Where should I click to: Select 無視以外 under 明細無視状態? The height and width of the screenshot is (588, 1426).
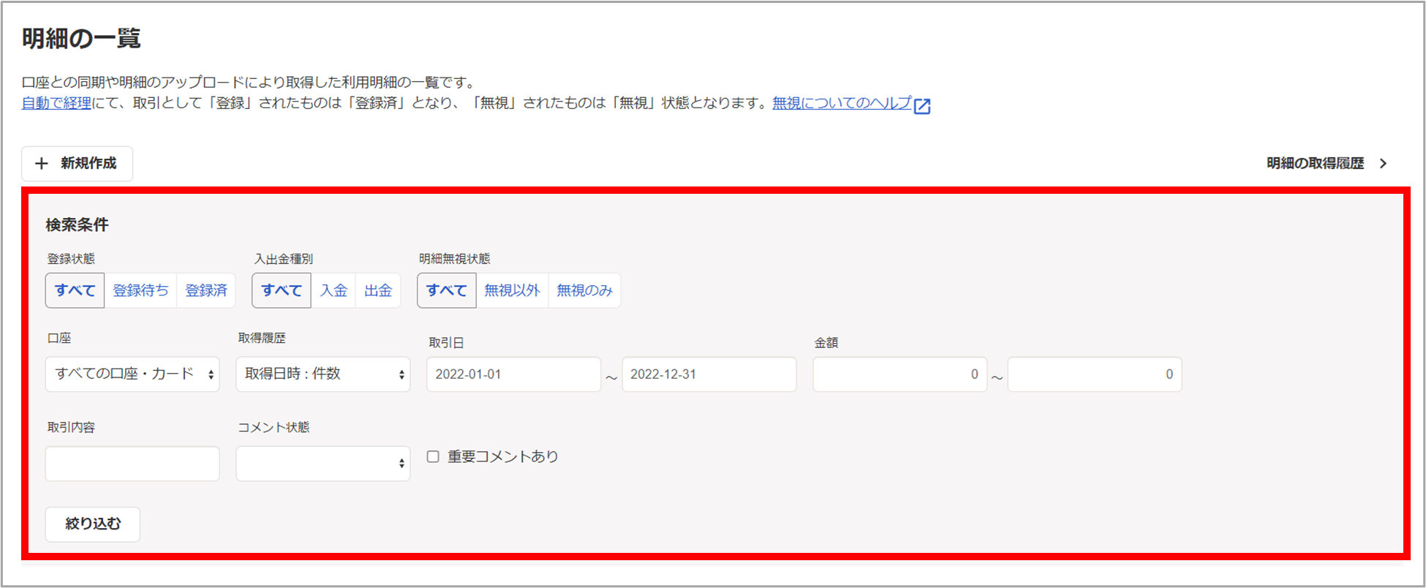point(512,290)
